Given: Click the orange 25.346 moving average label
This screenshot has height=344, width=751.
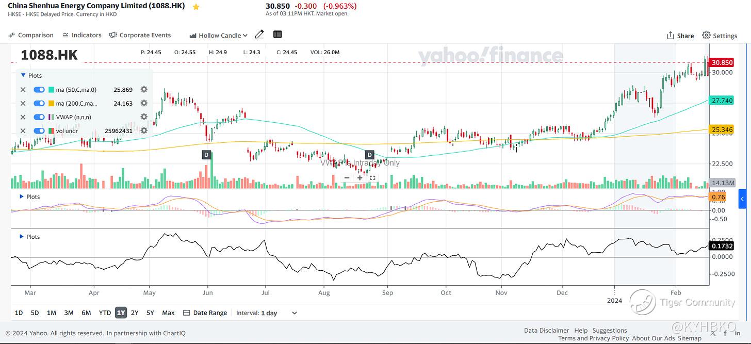Looking at the screenshot, I should pyautogui.click(x=722, y=129).
